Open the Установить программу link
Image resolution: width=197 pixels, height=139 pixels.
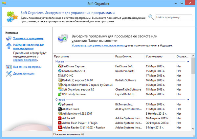coord(29,38)
